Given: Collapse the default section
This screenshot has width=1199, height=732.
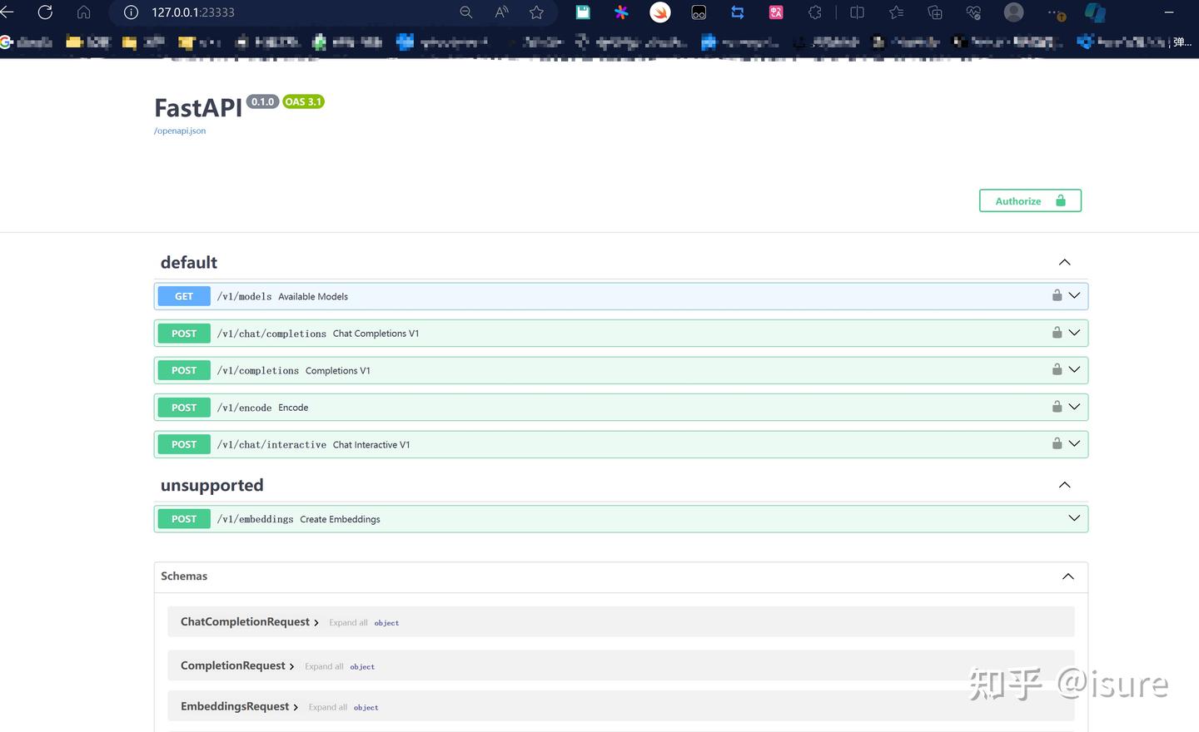Looking at the screenshot, I should [x=1064, y=261].
